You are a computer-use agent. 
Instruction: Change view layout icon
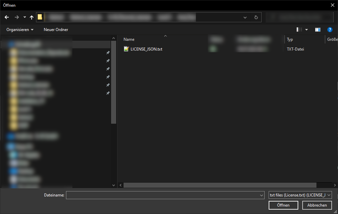coord(299,30)
